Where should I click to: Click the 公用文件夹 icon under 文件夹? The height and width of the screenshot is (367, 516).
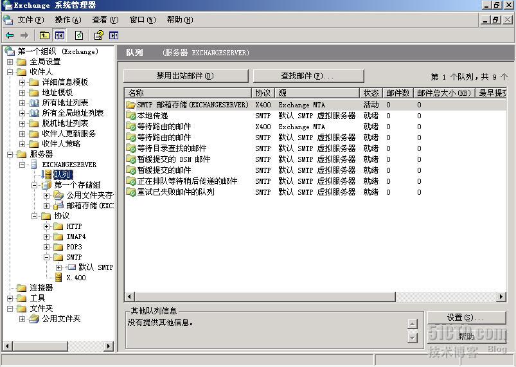click(34, 319)
